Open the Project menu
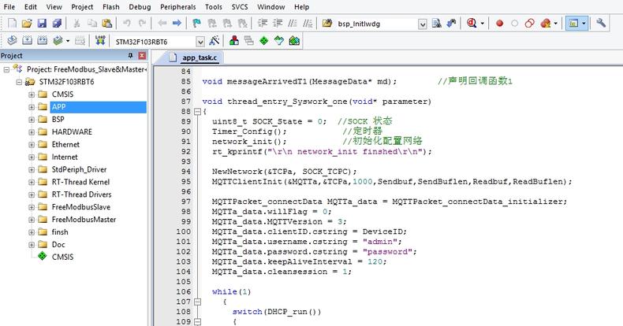Image resolution: width=623 pixels, height=326 pixels. [82, 7]
